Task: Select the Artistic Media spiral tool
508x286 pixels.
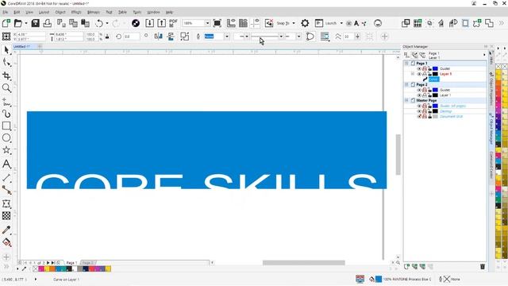Action: [6, 114]
